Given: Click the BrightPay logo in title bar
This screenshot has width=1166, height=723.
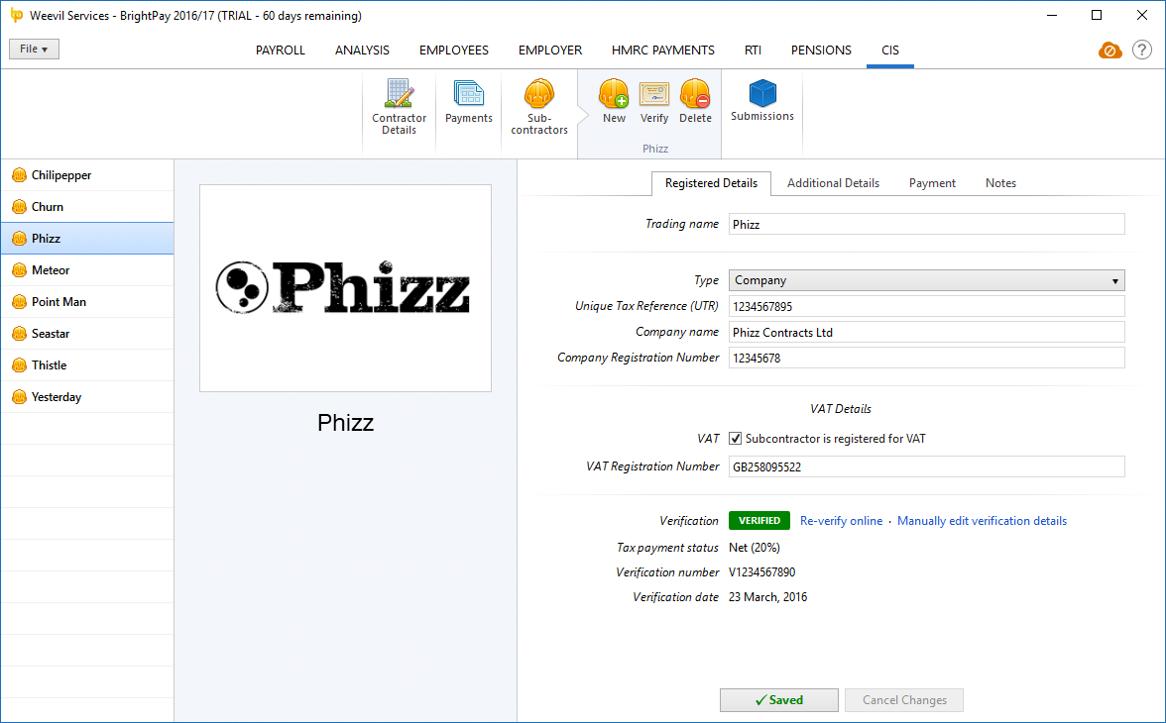Looking at the screenshot, I should [x=16, y=16].
